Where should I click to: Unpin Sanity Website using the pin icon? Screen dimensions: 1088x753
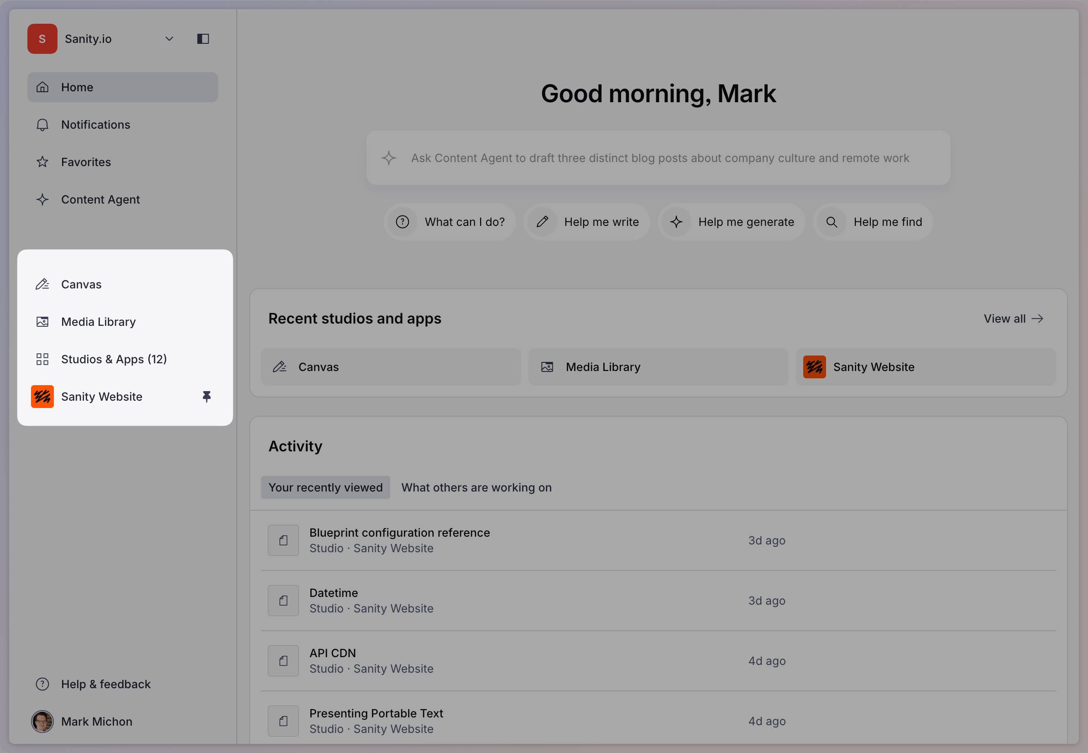pyautogui.click(x=206, y=397)
